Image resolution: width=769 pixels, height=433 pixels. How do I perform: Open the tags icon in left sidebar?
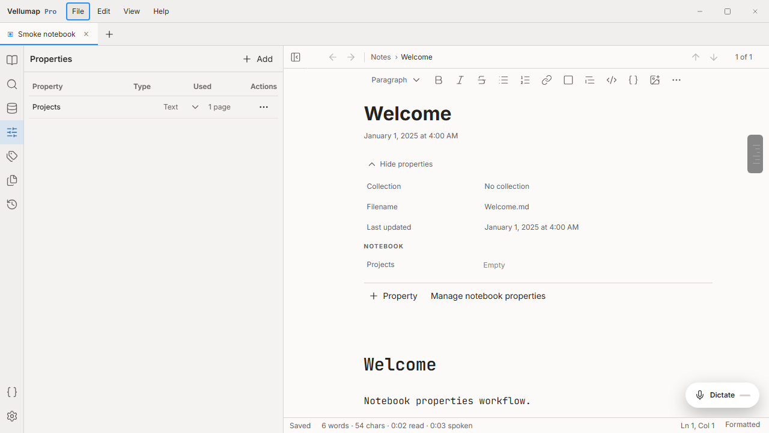(x=12, y=156)
